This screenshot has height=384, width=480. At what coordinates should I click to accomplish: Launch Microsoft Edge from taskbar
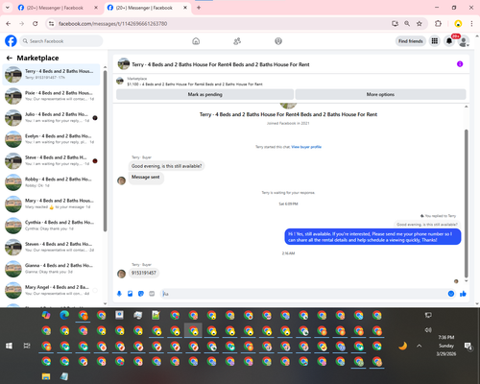(x=64, y=315)
